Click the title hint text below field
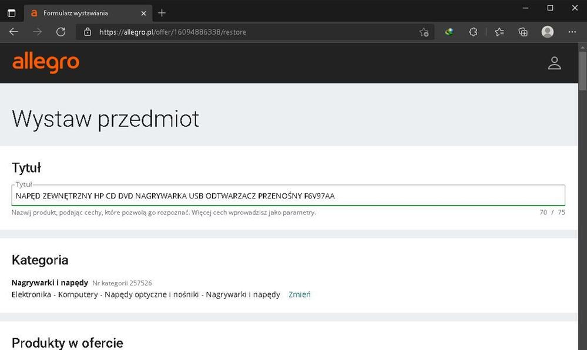Image resolution: width=587 pixels, height=350 pixels. [x=163, y=213]
